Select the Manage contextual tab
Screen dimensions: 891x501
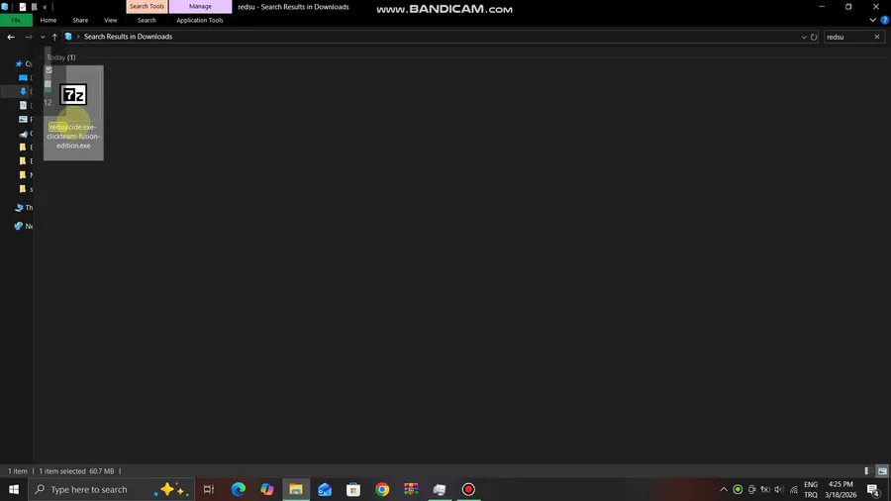coord(200,6)
